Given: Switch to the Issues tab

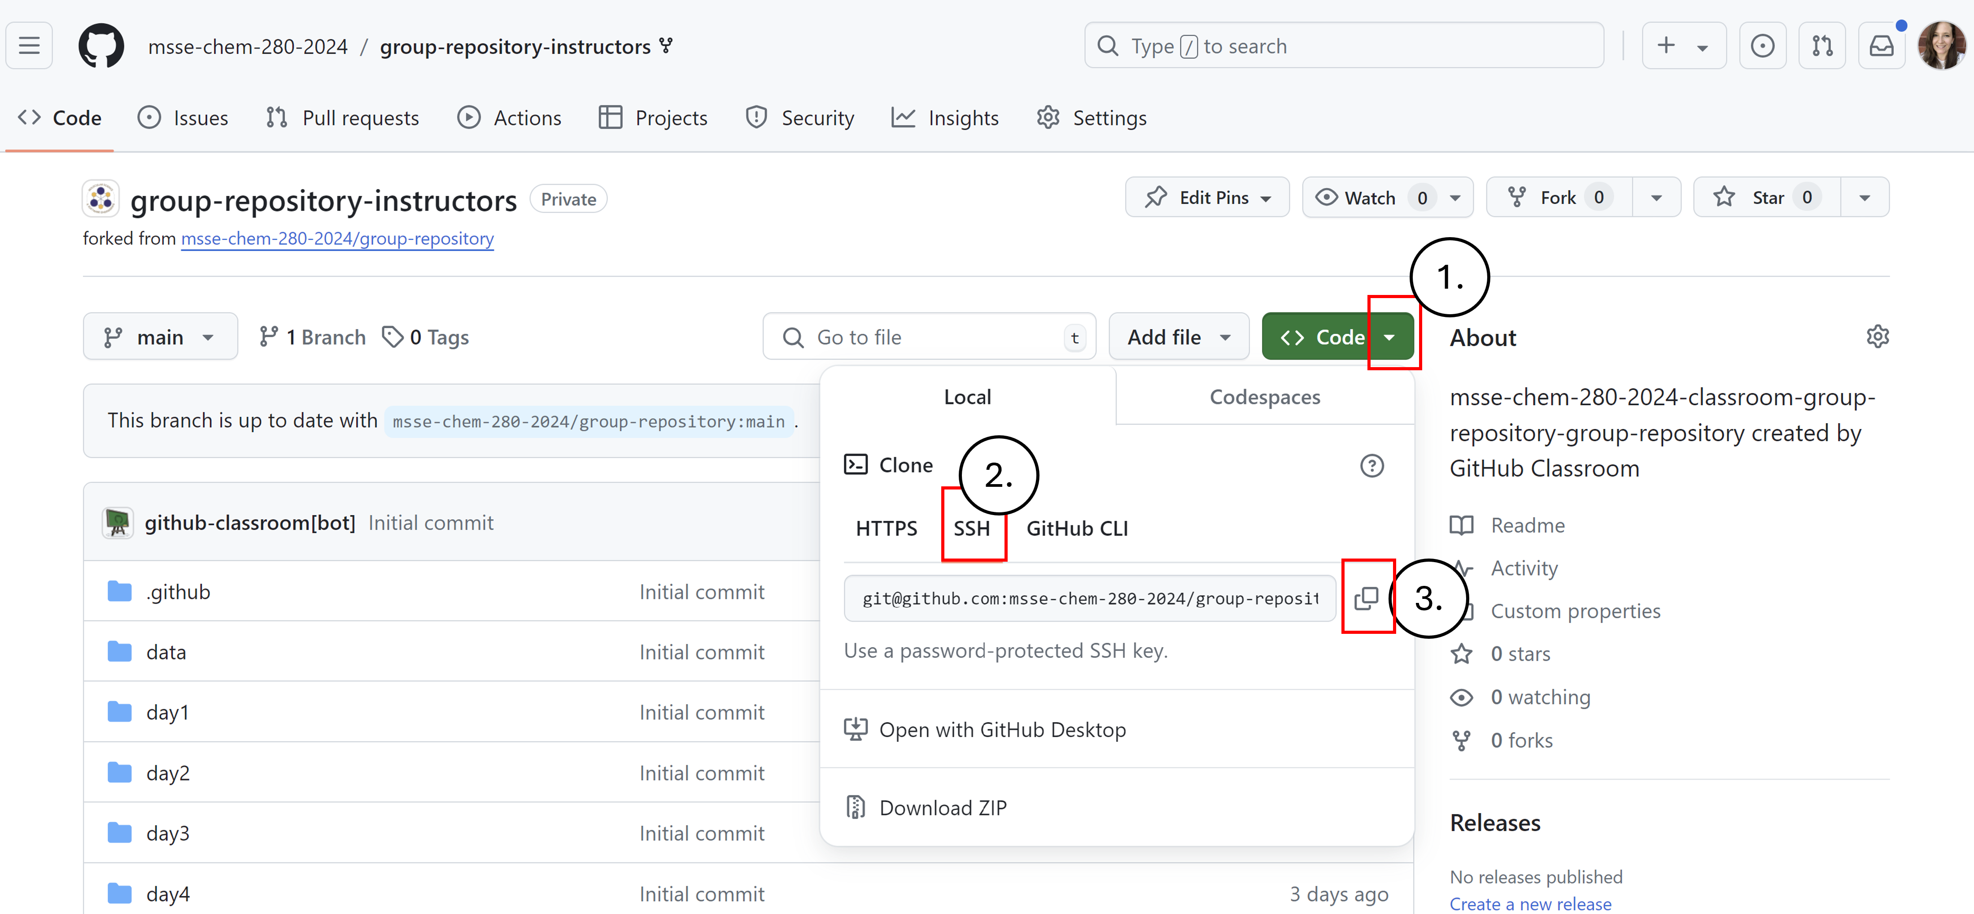Looking at the screenshot, I should pyautogui.click(x=183, y=118).
